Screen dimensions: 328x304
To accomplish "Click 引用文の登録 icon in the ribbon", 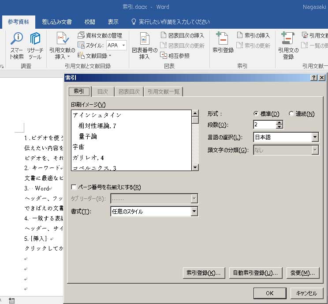I will 288,40.
